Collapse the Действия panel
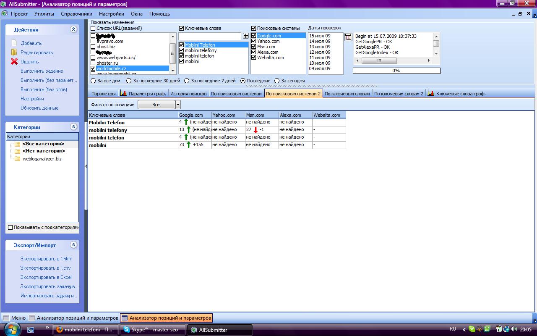 point(73,29)
